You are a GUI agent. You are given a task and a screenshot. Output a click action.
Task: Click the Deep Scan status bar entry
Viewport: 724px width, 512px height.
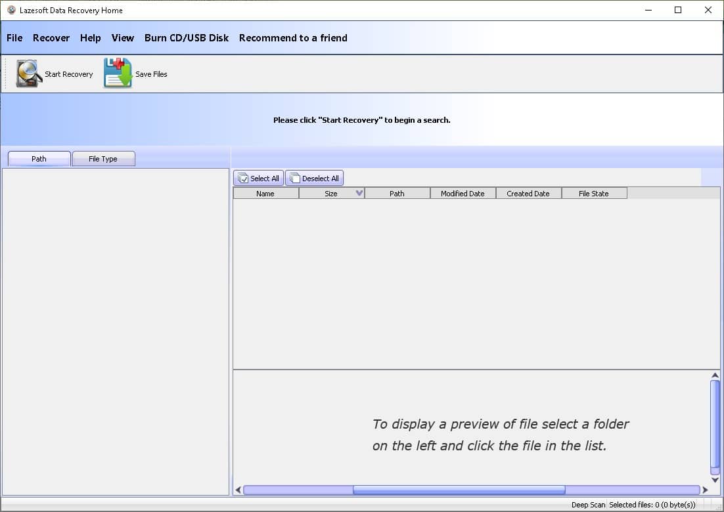[588, 505]
